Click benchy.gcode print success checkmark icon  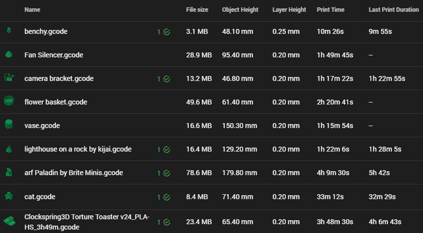point(167,32)
